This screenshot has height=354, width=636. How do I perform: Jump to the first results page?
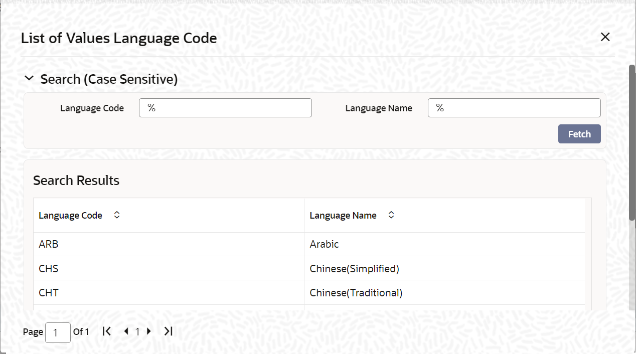tap(106, 331)
